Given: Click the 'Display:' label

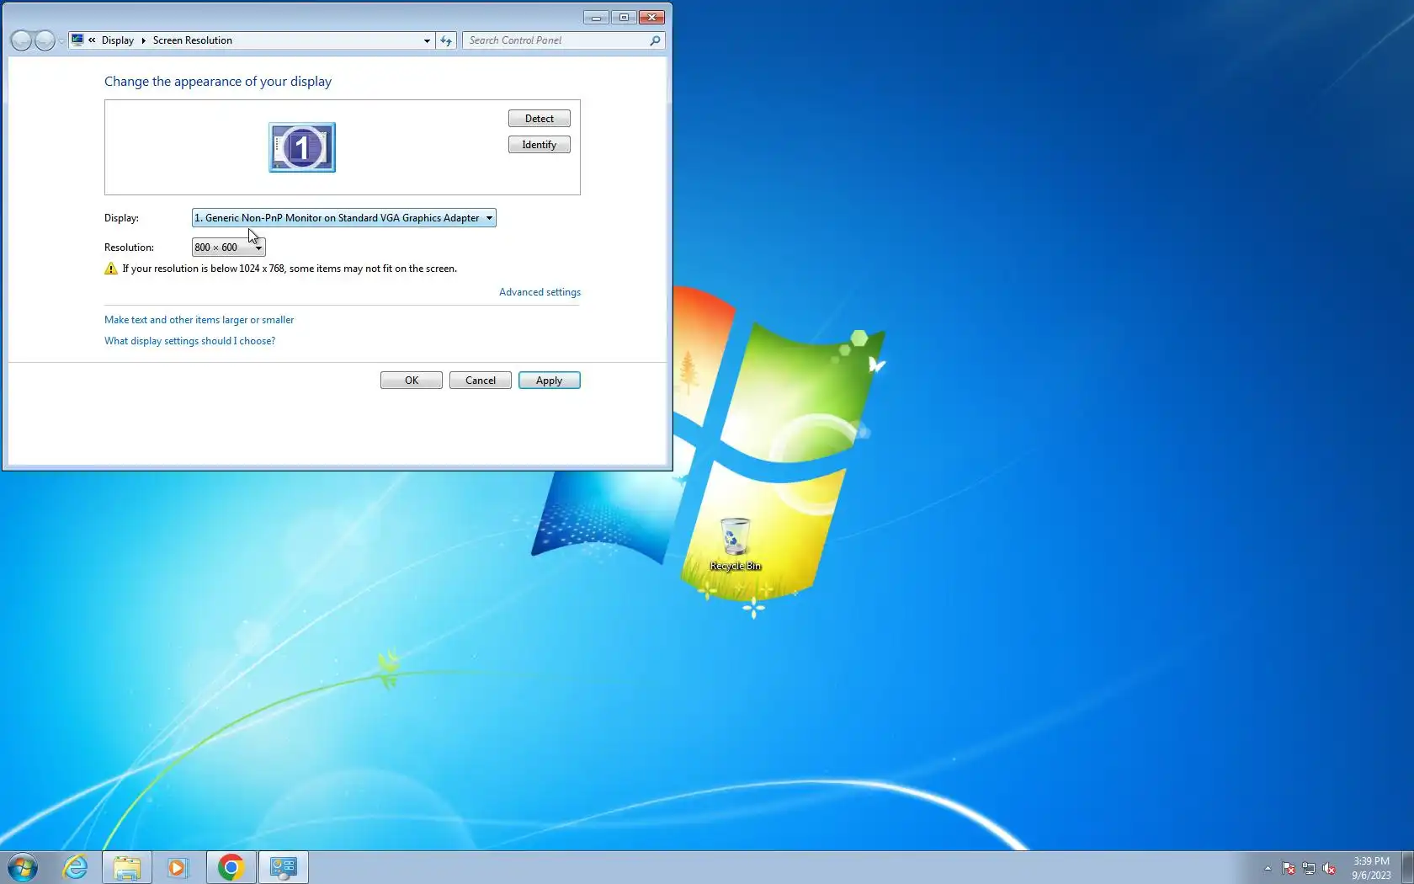Looking at the screenshot, I should (121, 218).
